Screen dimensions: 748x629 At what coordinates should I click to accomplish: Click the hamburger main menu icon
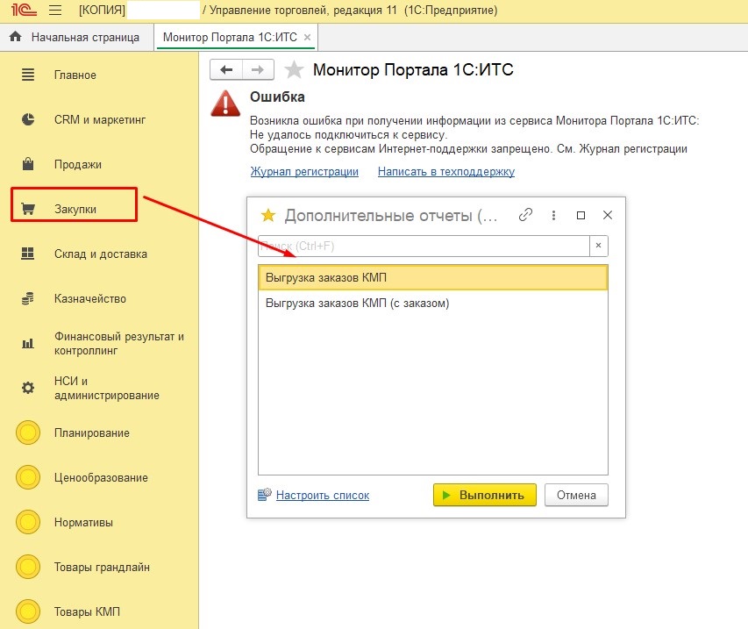(x=55, y=11)
